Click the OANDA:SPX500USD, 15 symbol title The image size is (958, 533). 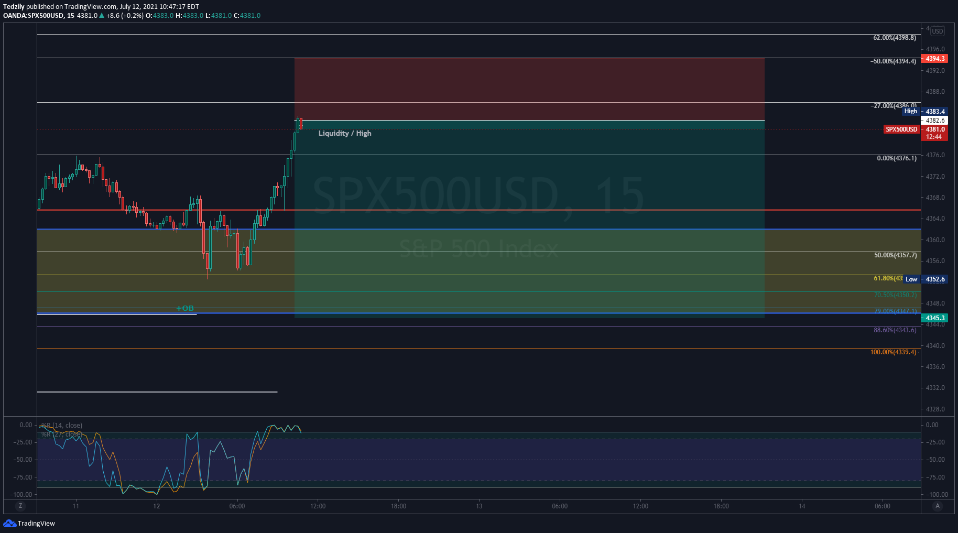[x=39, y=16]
